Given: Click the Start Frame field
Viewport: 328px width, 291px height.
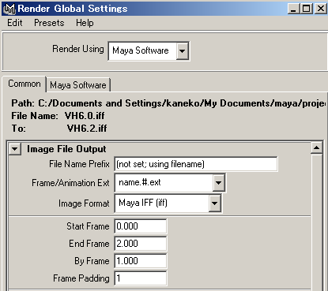Looking at the screenshot, I should click(x=141, y=226).
